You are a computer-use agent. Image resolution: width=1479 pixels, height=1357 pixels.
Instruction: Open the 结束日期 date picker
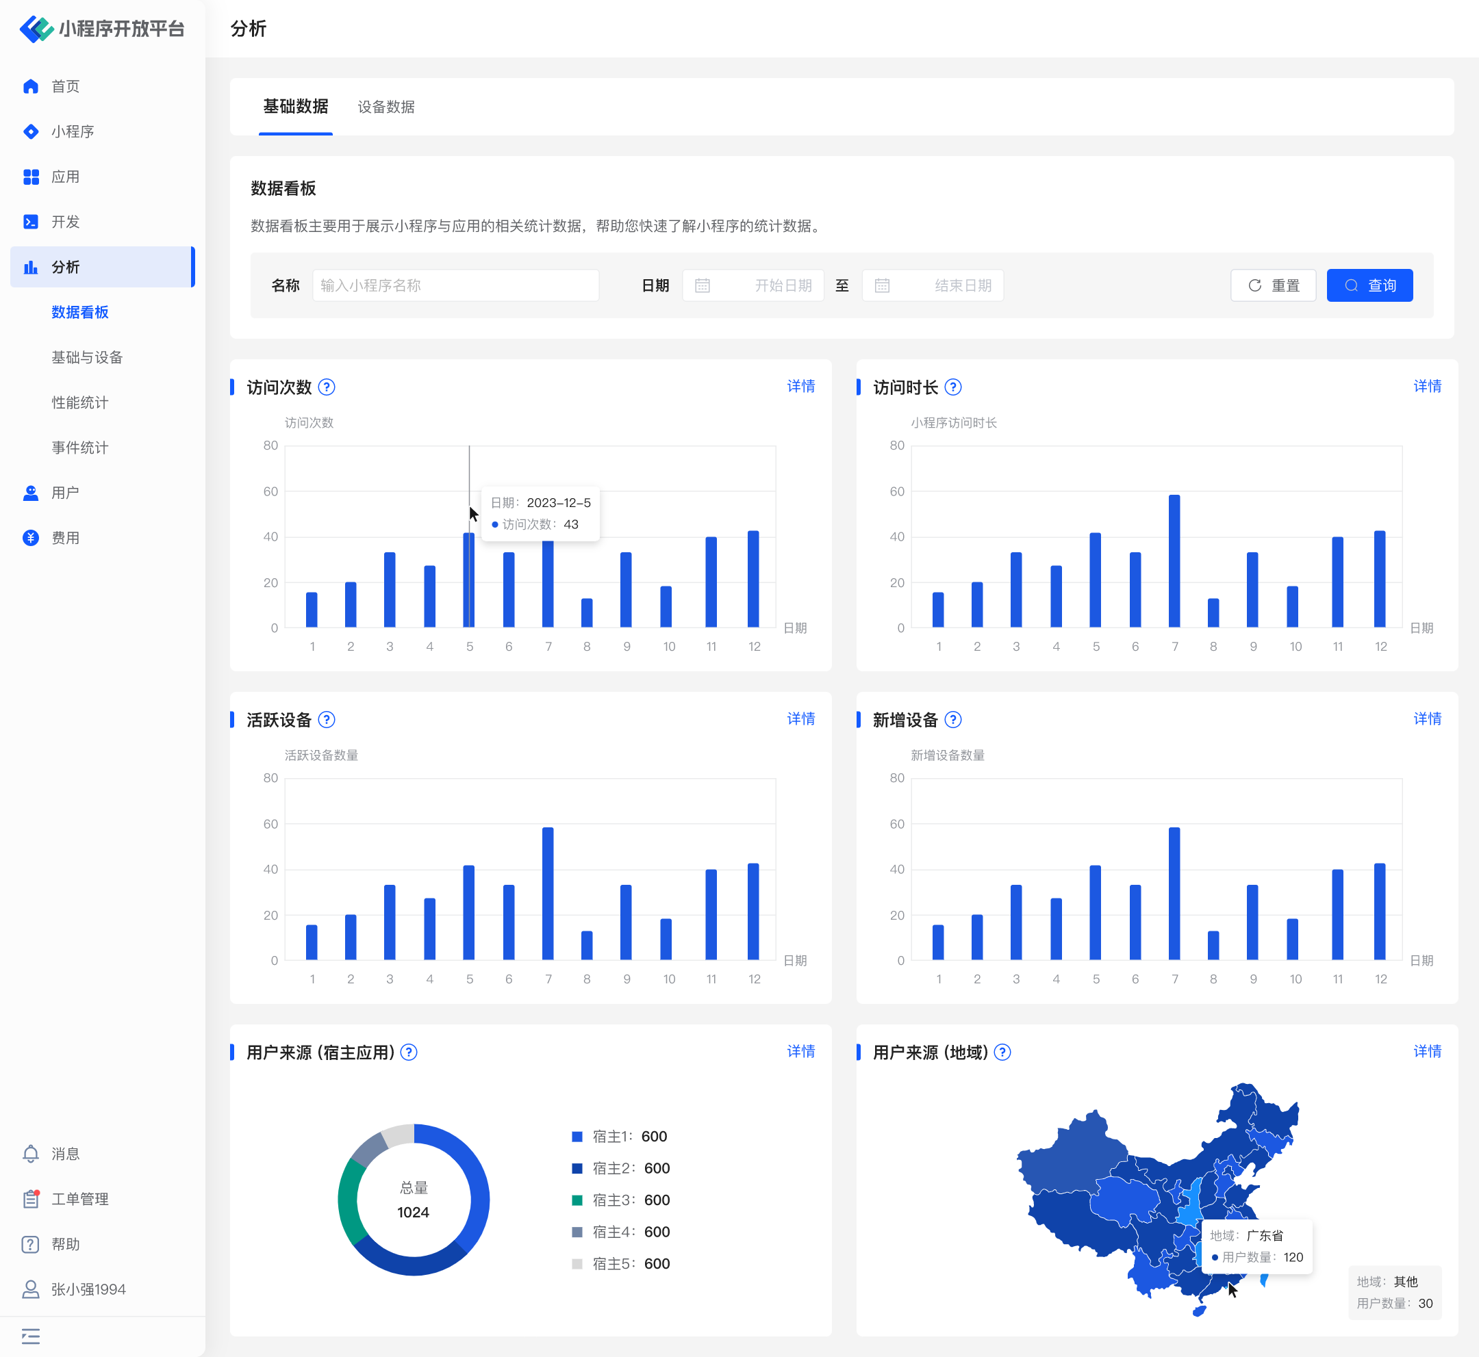click(933, 285)
